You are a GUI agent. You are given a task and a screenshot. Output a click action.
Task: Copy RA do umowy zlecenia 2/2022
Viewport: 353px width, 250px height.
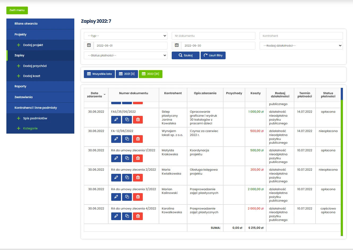pyautogui.click(x=127, y=178)
